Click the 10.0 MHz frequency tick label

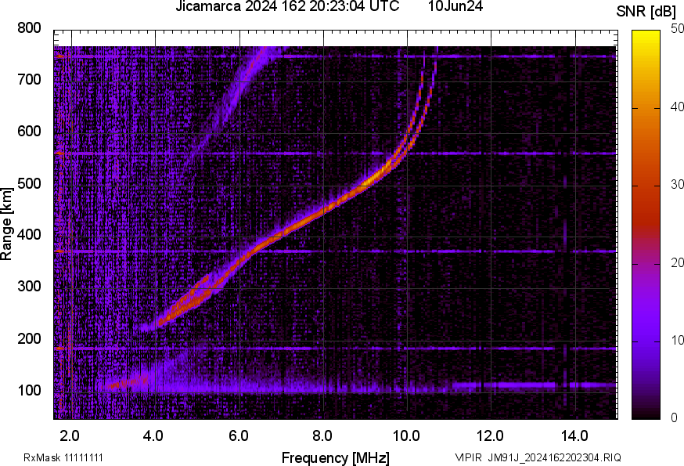(x=406, y=435)
